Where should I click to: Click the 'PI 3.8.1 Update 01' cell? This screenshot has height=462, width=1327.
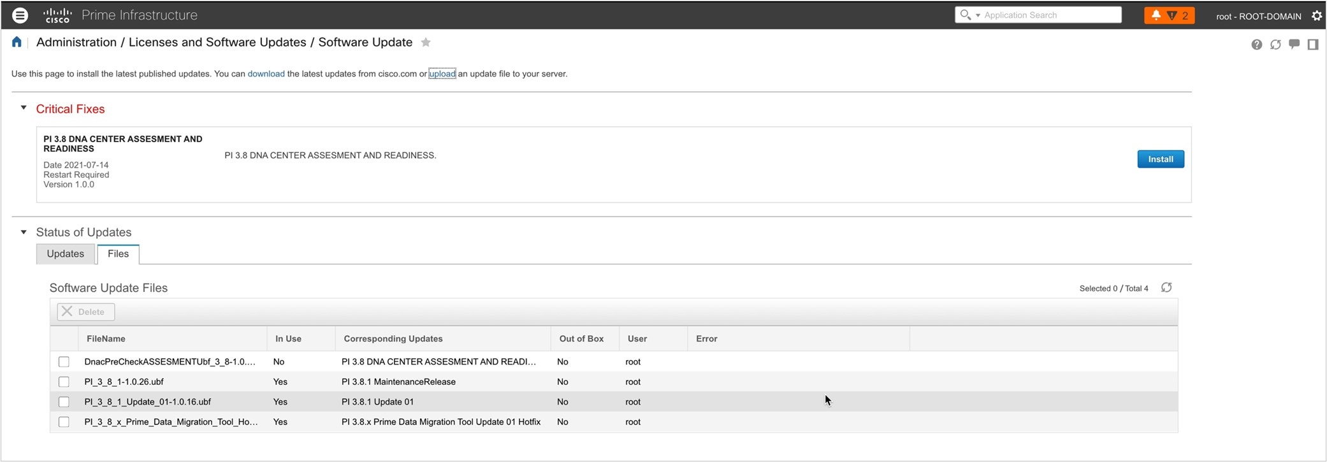point(377,402)
